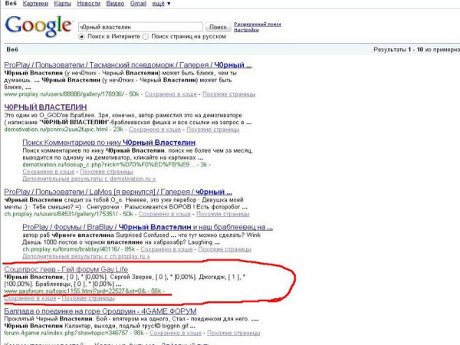Click the www.proplay.ru/users/88886/gallery URL text

click(64, 94)
